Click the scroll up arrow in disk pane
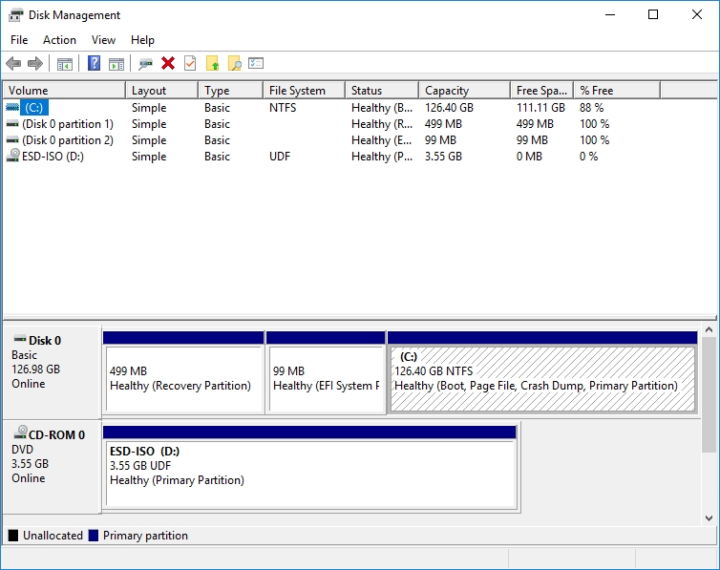 pyautogui.click(x=709, y=329)
